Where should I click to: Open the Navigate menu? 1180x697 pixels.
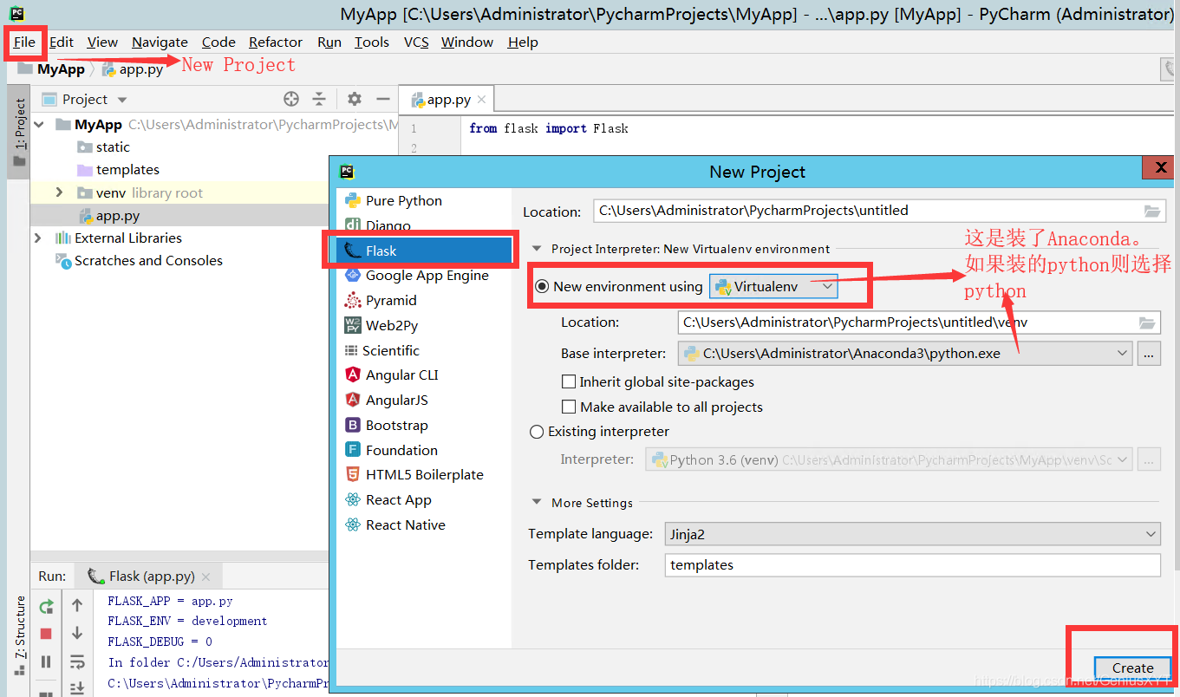(x=160, y=42)
